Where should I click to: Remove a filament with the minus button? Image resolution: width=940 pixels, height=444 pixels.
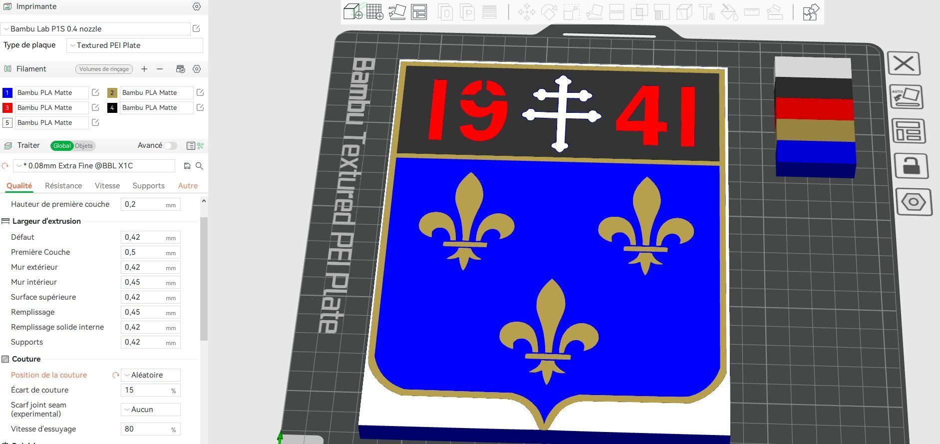click(160, 69)
